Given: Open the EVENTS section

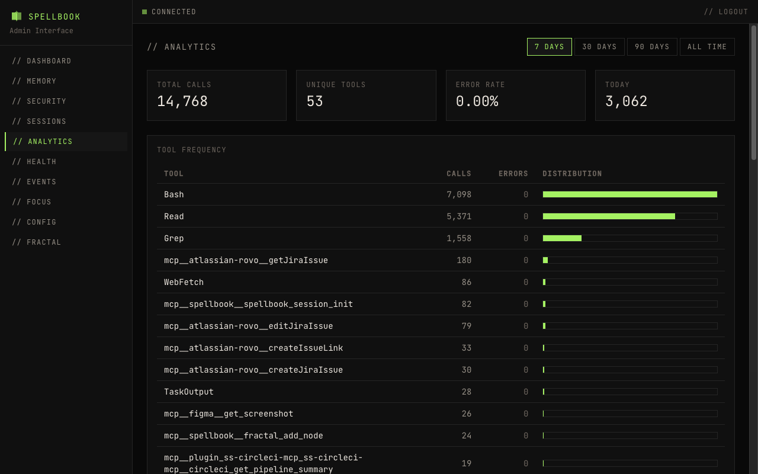Looking at the screenshot, I should [x=36, y=181].
